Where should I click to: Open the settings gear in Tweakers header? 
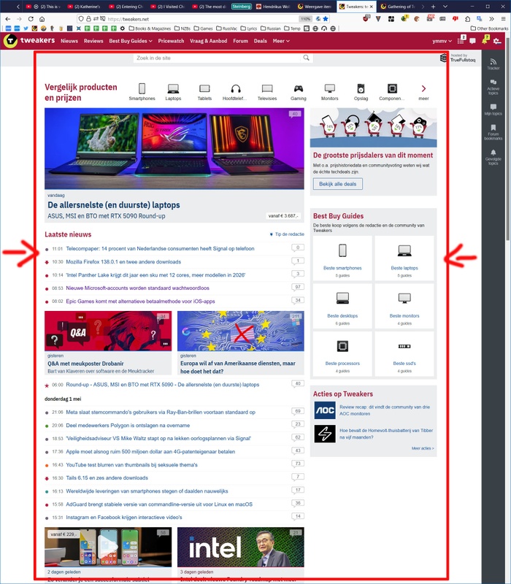tap(497, 41)
